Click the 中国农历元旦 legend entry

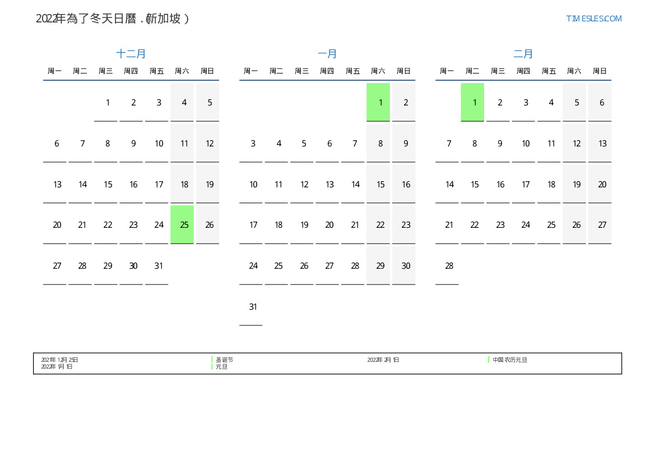point(510,360)
